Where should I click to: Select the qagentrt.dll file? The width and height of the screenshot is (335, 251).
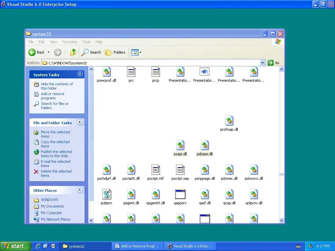point(155,197)
